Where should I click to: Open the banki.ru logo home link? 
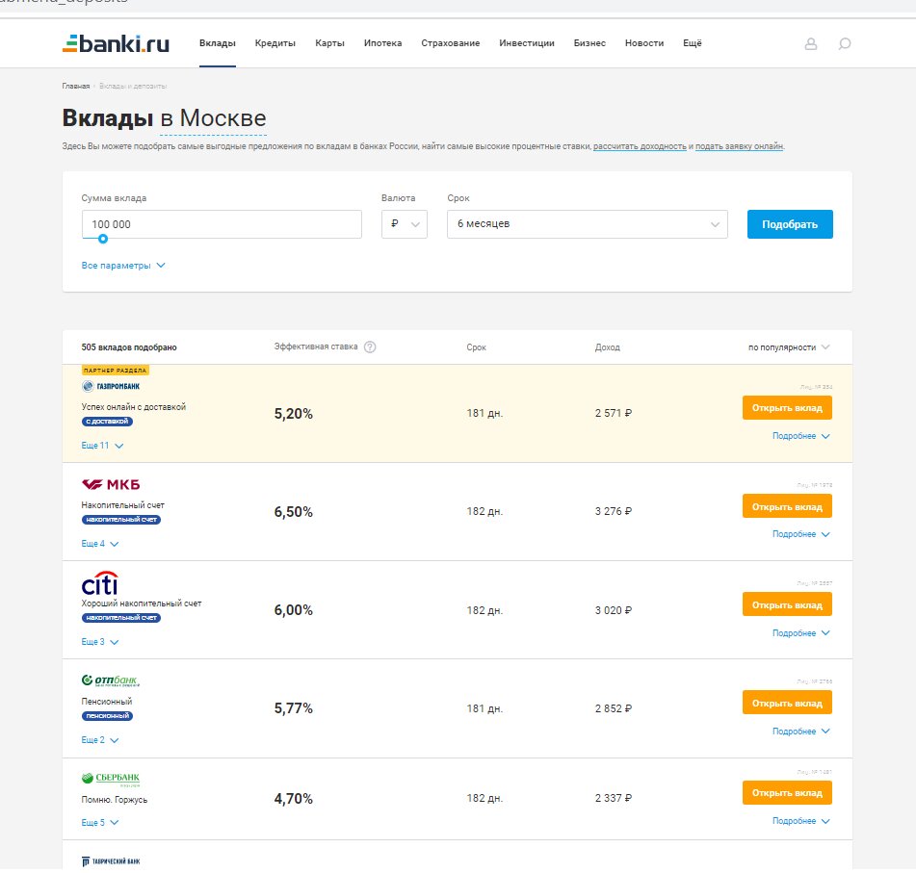(x=116, y=43)
